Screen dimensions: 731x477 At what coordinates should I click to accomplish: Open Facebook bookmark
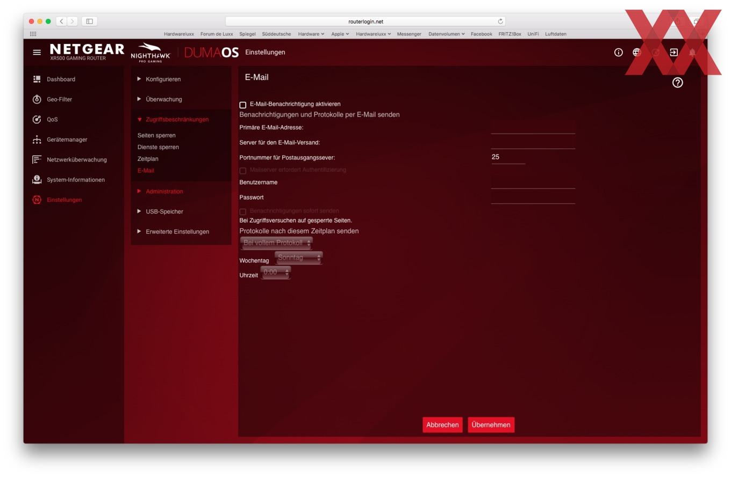481,34
